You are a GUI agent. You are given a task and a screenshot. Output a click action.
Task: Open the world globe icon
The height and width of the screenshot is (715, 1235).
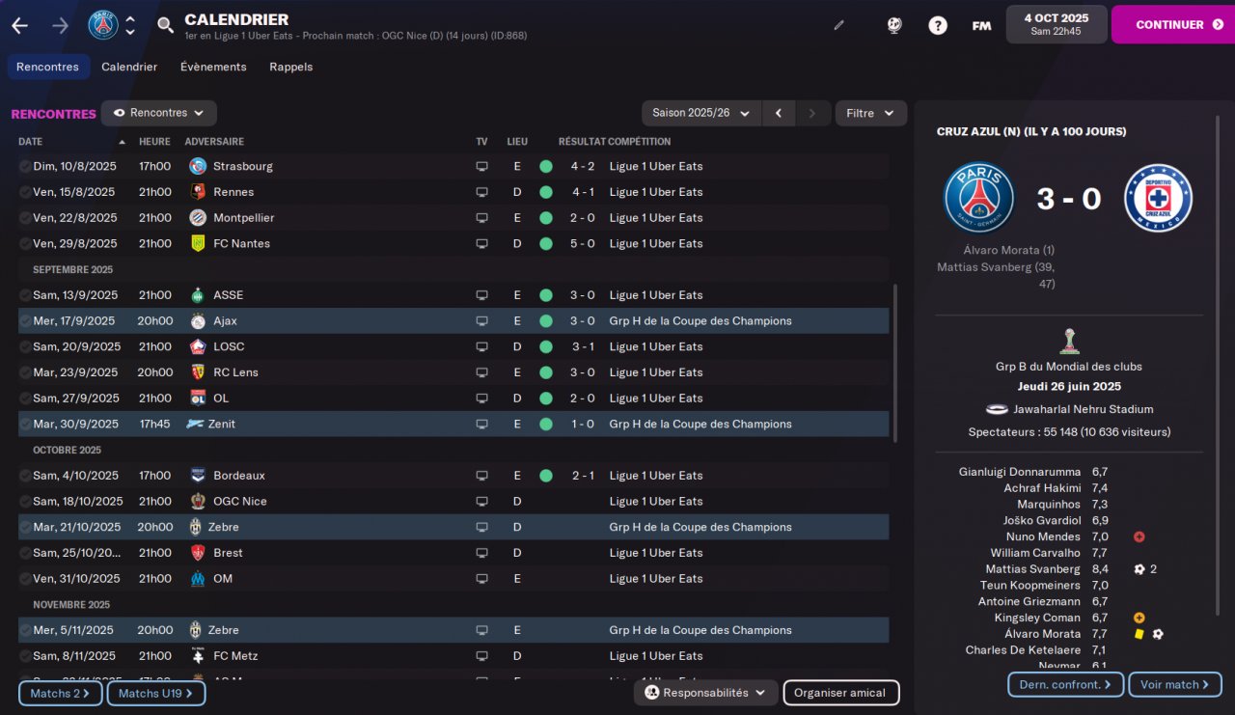(894, 25)
